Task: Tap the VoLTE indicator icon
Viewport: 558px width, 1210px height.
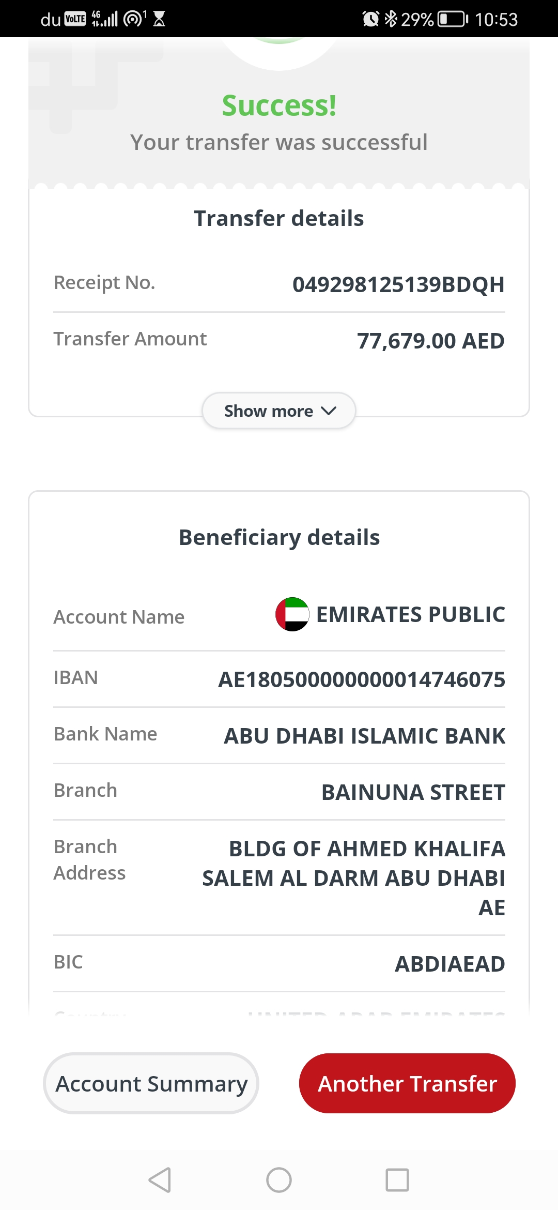Action: click(x=75, y=19)
